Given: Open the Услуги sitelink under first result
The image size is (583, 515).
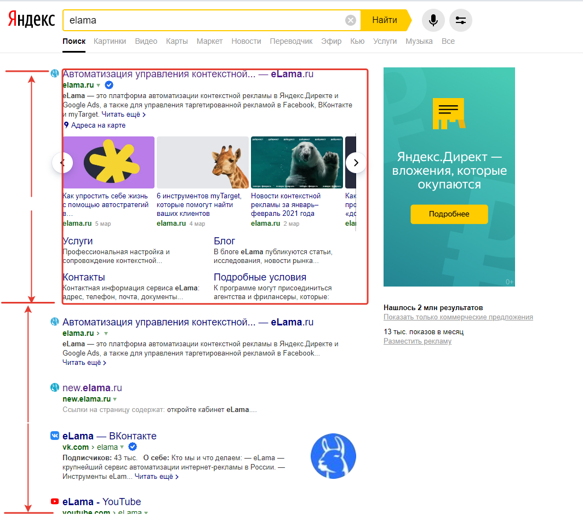Looking at the screenshot, I should [78, 241].
